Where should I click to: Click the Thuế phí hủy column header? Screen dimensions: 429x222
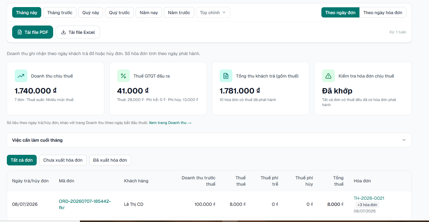[304, 181]
